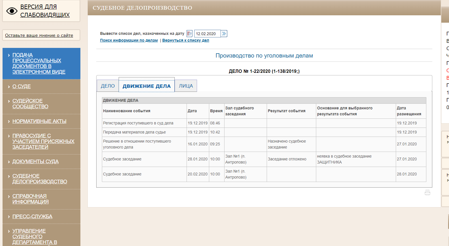Expand arrow beside ДОКУМЕНТЫ СУДА

(9, 162)
